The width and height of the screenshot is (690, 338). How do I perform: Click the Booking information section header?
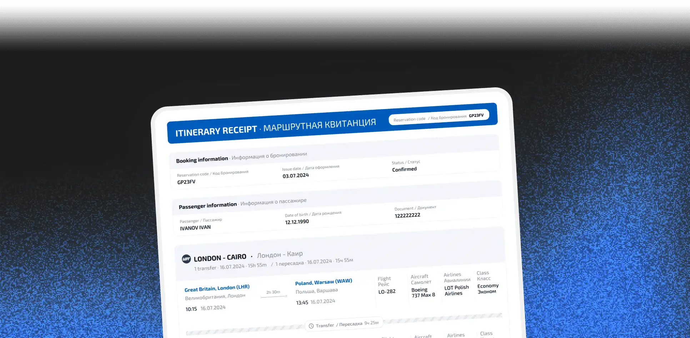(x=202, y=159)
